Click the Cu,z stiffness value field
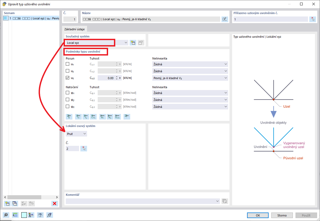The height and width of the screenshot is (221, 320). pos(106,78)
